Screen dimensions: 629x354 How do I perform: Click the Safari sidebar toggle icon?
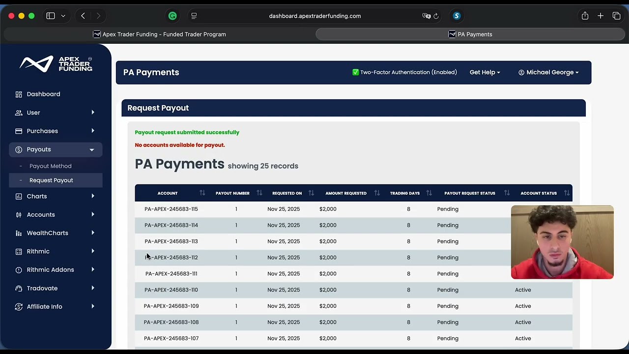[51, 16]
